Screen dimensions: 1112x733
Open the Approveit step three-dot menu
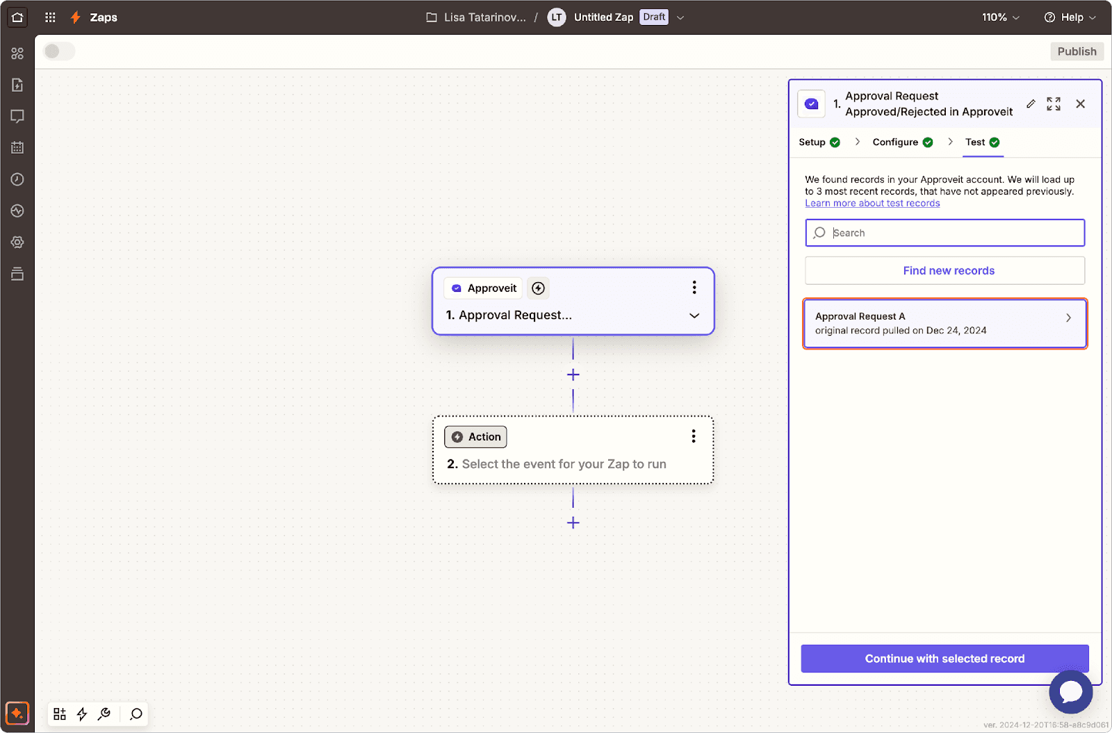pos(694,288)
